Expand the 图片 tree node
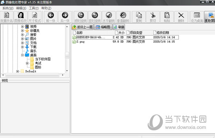 (x=22, y=39)
